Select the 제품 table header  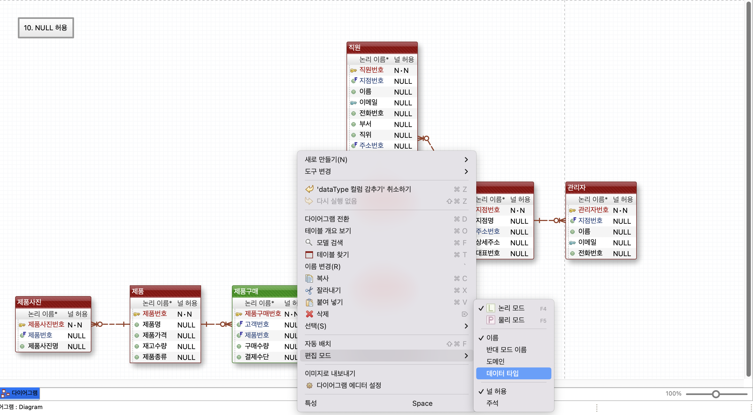[x=165, y=291]
